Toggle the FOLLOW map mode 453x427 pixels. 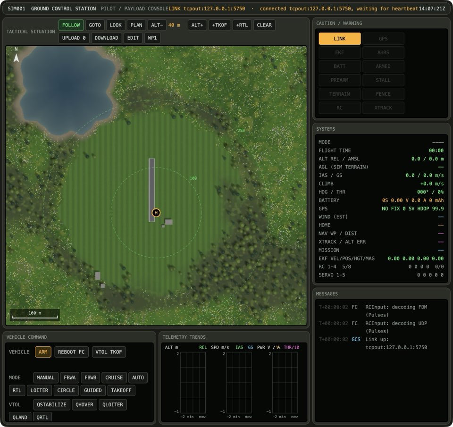point(71,25)
